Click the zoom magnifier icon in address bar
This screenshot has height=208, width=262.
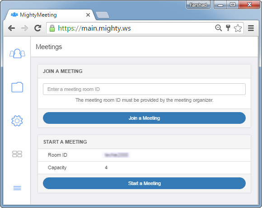pos(218,28)
